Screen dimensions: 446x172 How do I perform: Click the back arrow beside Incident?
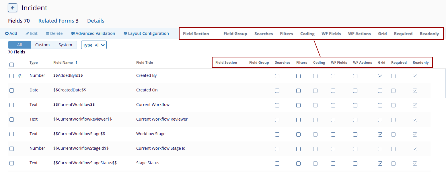13,8
